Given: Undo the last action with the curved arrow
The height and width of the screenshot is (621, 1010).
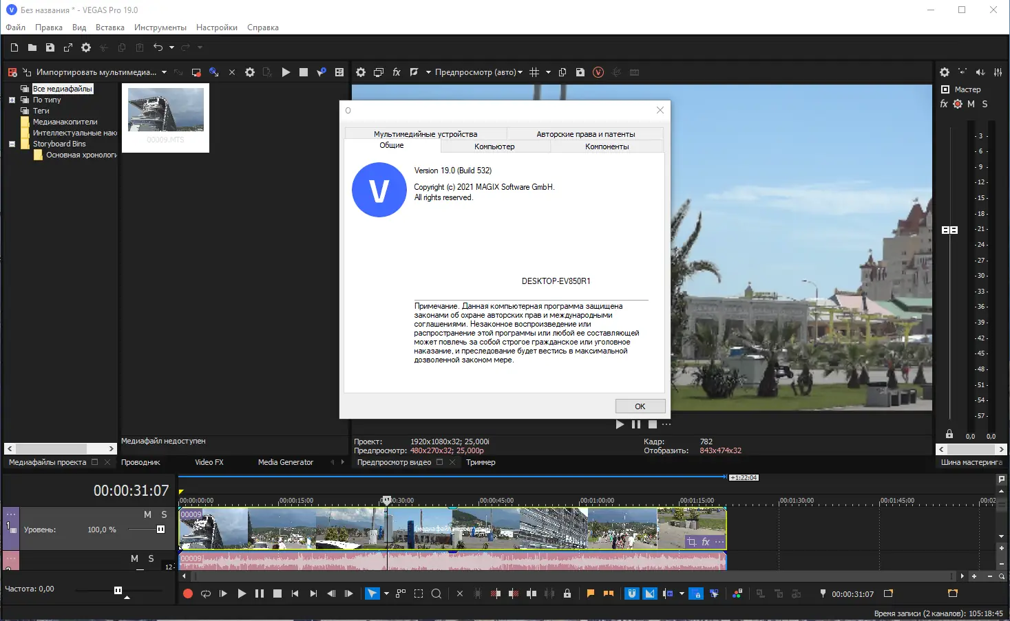Looking at the screenshot, I should point(158,47).
